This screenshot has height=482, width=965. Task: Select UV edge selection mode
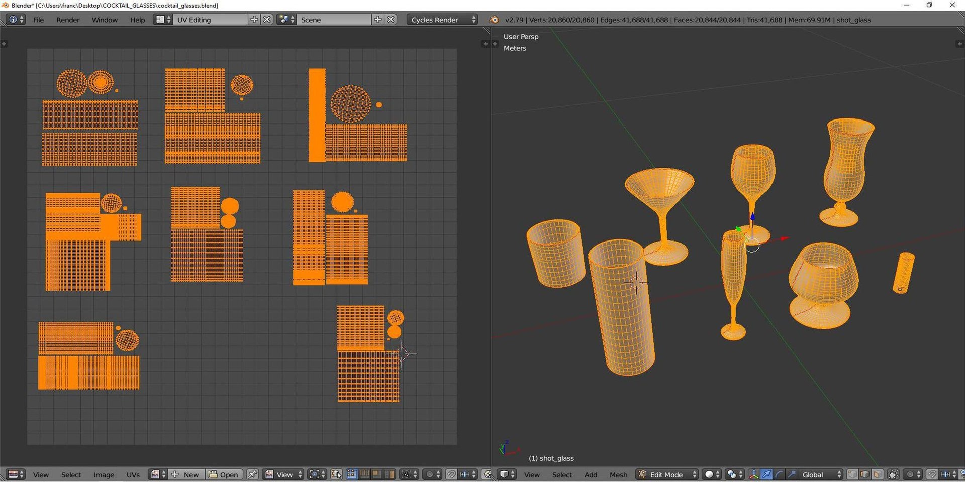pos(364,474)
